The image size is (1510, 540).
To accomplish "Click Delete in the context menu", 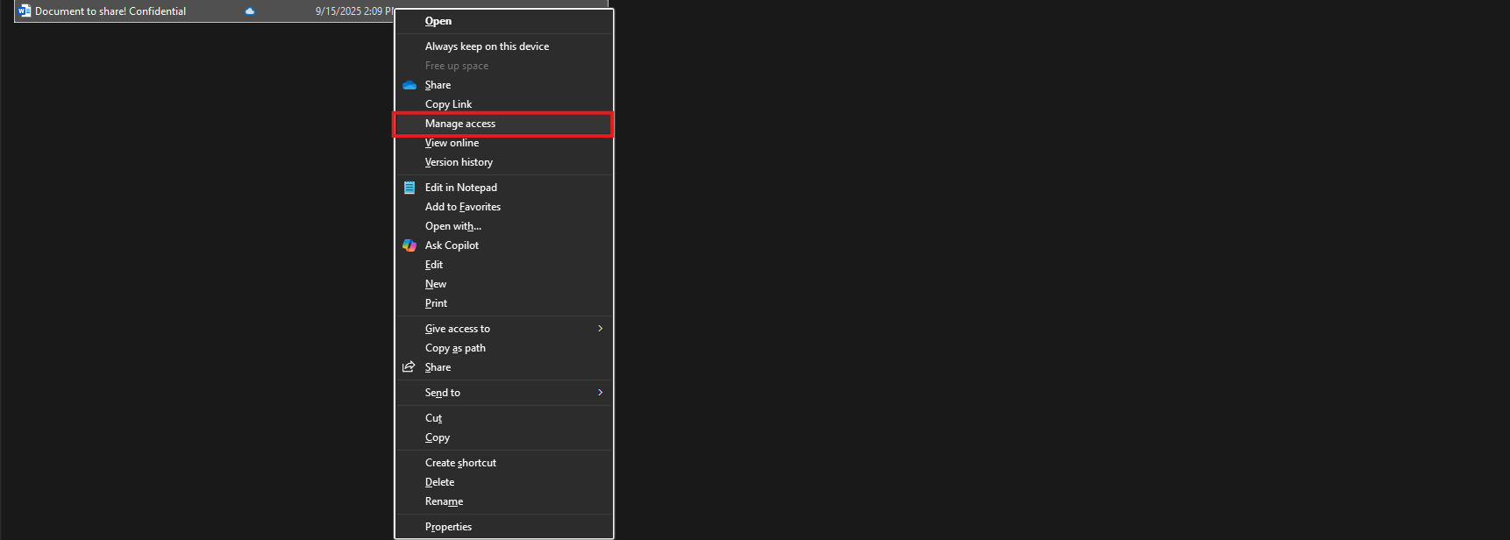I will pyautogui.click(x=439, y=482).
